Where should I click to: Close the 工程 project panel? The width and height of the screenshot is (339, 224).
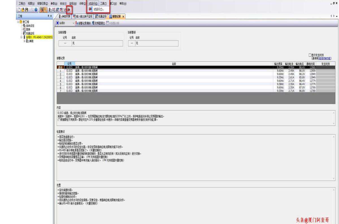51,16
